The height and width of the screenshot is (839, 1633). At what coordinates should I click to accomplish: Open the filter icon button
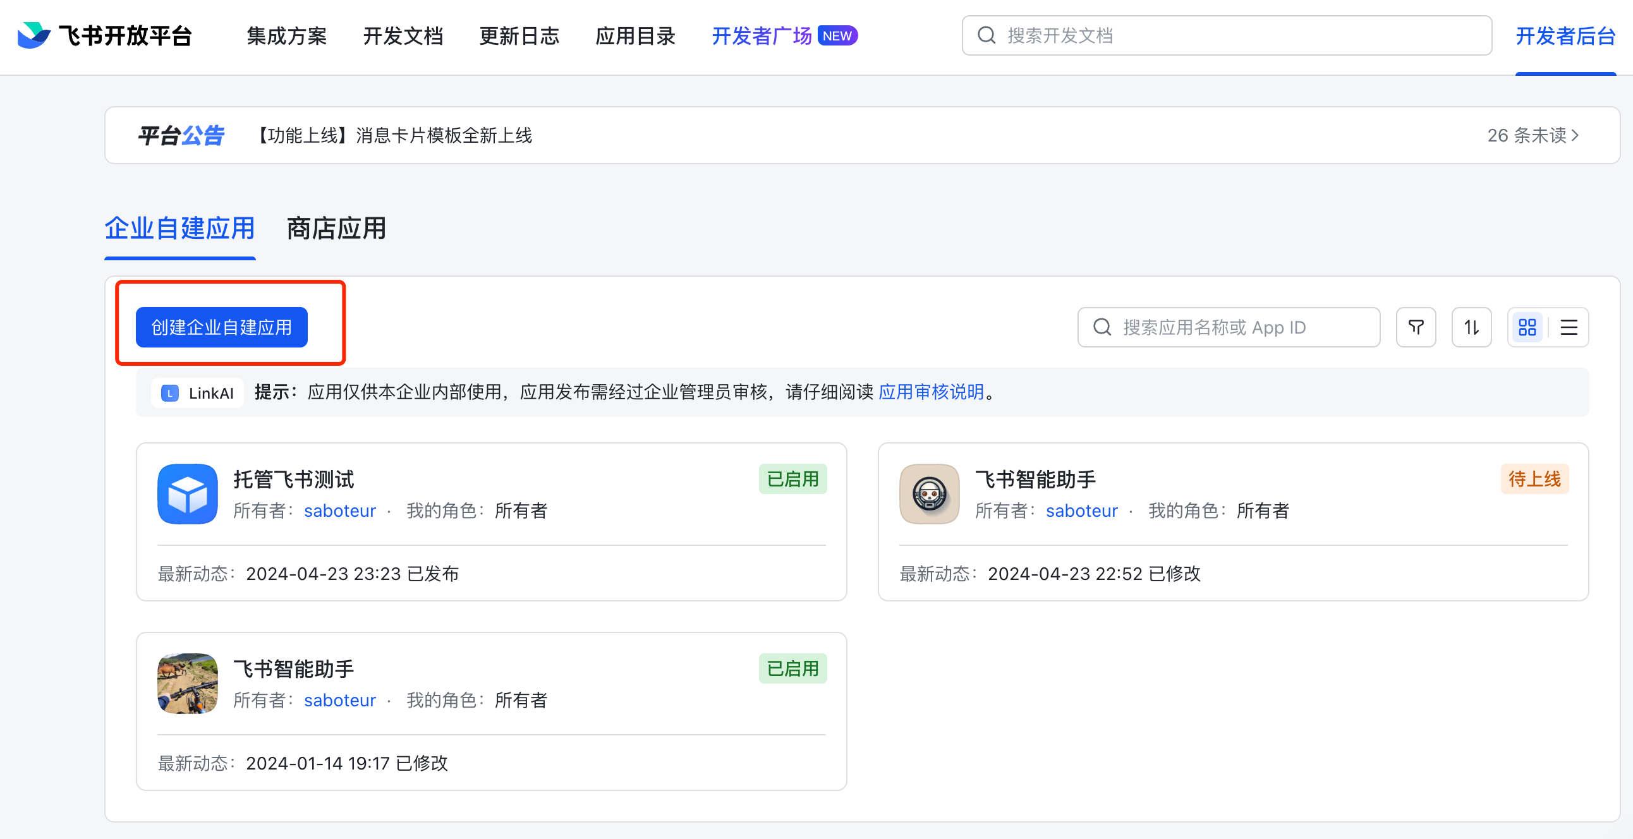point(1416,328)
